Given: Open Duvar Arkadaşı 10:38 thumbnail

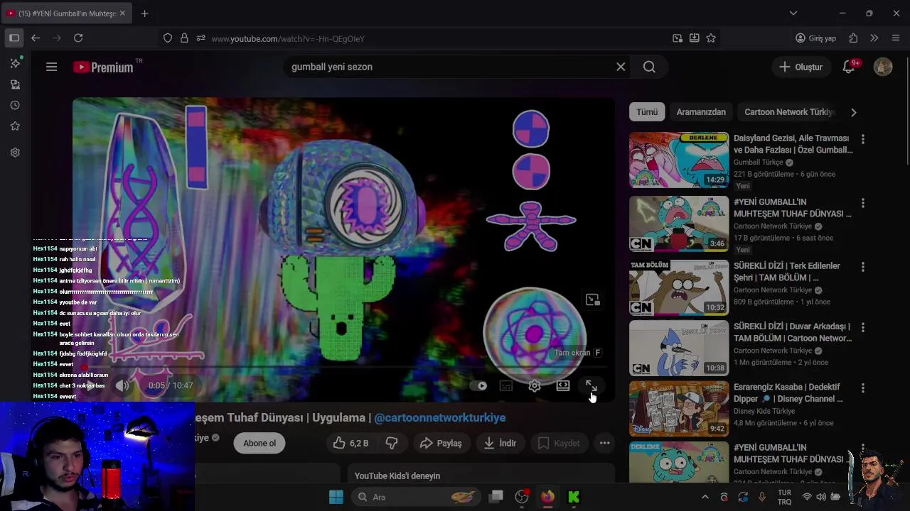Looking at the screenshot, I should click(x=679, y=348).
